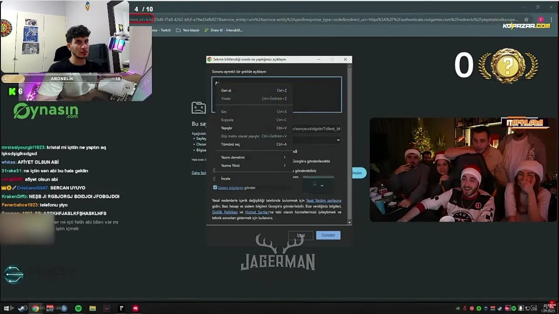Open the Yeni klasör bookmarks folder

[187, 30]
